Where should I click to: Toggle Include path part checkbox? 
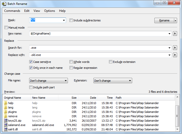31,87
